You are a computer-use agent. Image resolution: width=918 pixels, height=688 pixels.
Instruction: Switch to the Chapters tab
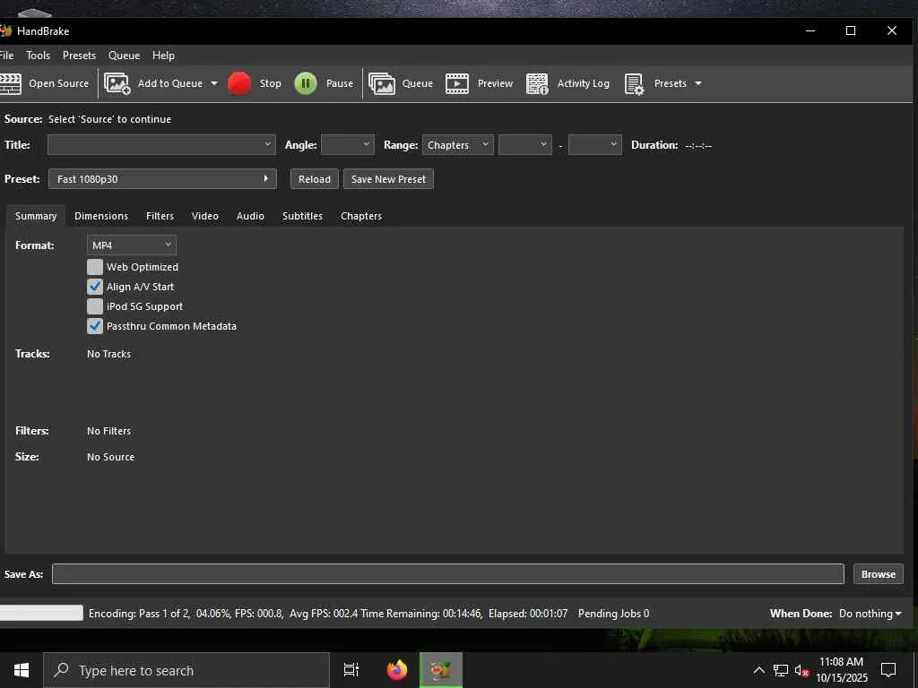(361, 216)
